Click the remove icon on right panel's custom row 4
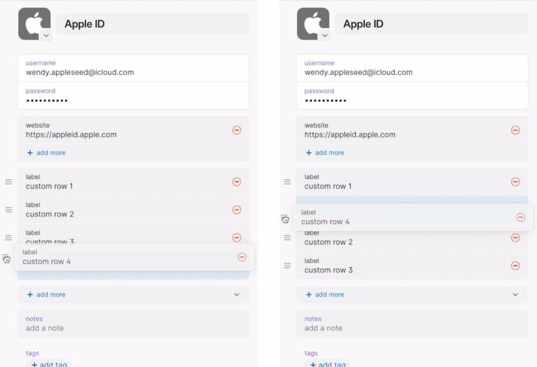This screenshot has width=537, height=367. [521, 217]
